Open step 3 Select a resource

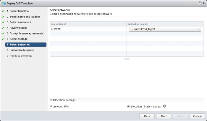[x=20, y=22]
